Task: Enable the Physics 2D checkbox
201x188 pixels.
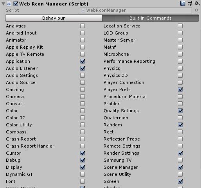Action: 180,75
